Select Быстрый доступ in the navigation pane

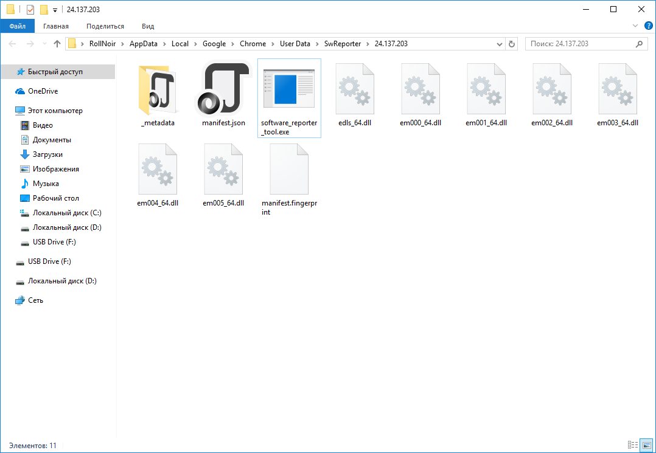pyautogui.click(x=58, y=72)
